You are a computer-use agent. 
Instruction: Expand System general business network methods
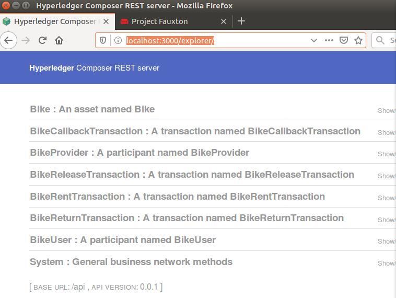pyautogui.click(x=131, y=262)
